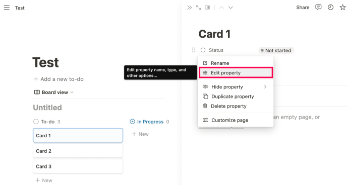Open the hamburger sidebar menu
The height and width of the screenshot is (185, 348).
[x=7, y=8]
